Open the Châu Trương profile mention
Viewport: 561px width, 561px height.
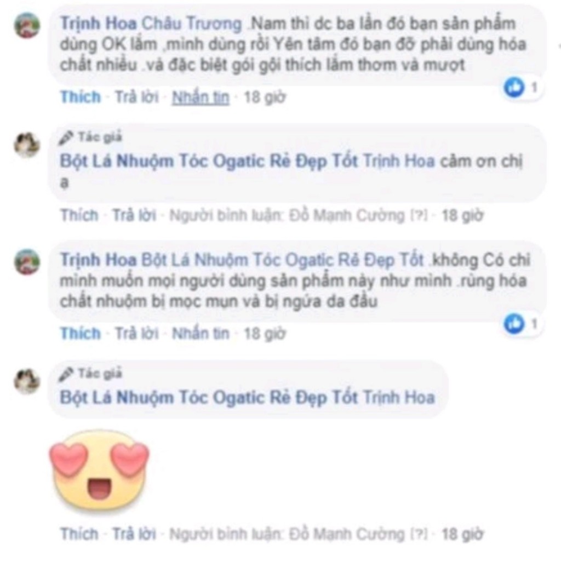pyautogui.click(x=192, y=24)
